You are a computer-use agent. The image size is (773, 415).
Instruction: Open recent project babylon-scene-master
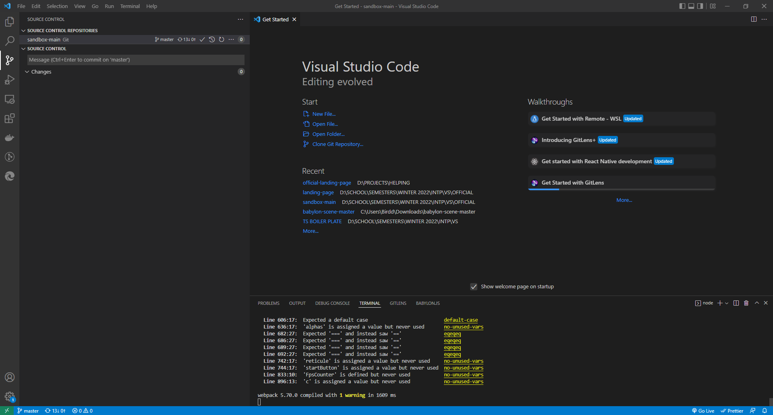pyautogui.click(x=329, y=212)
